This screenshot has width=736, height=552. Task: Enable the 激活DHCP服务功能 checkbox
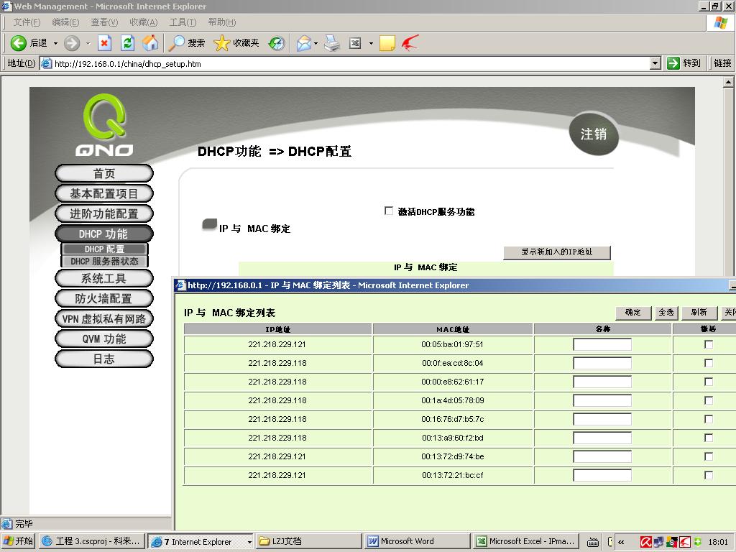click(389, 211)
